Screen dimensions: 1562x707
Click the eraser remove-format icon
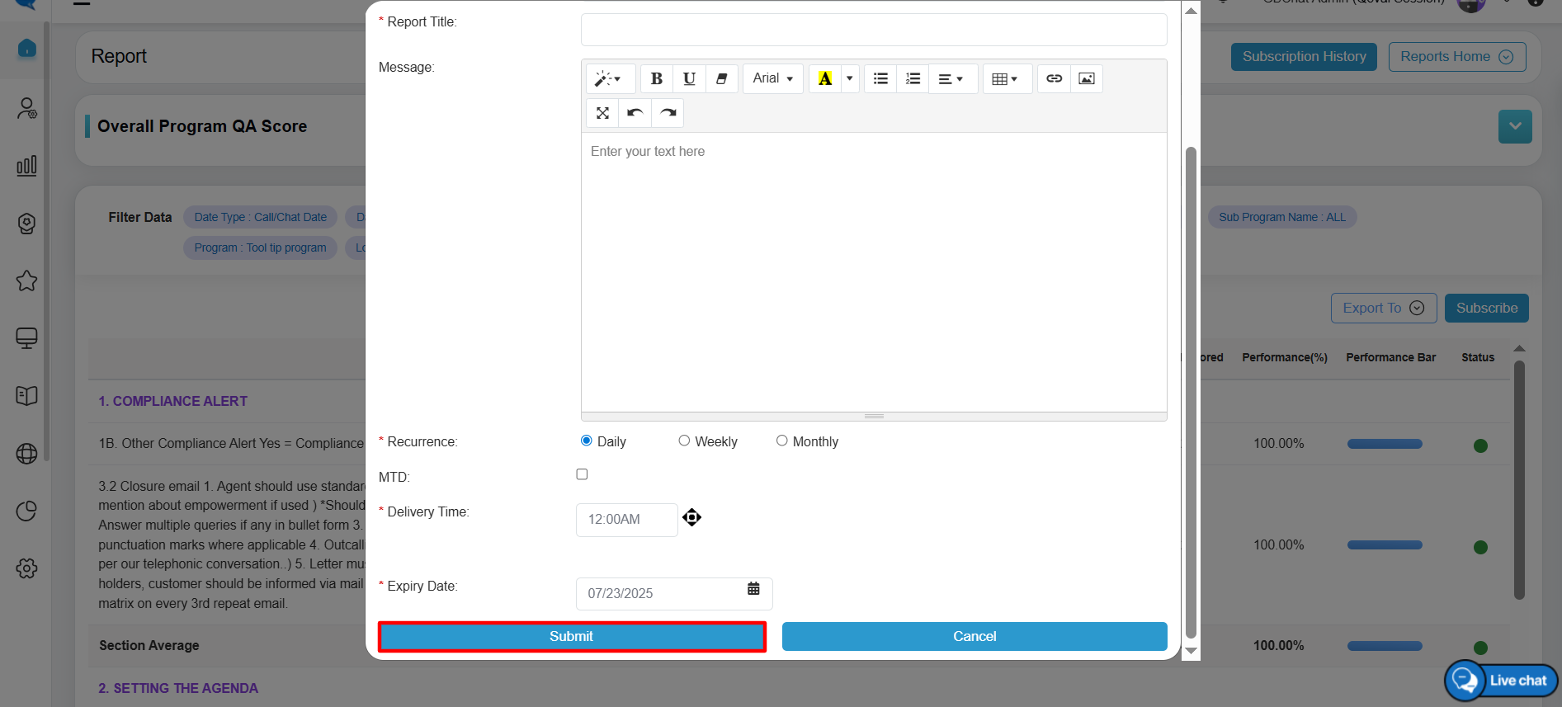point(721,78)
